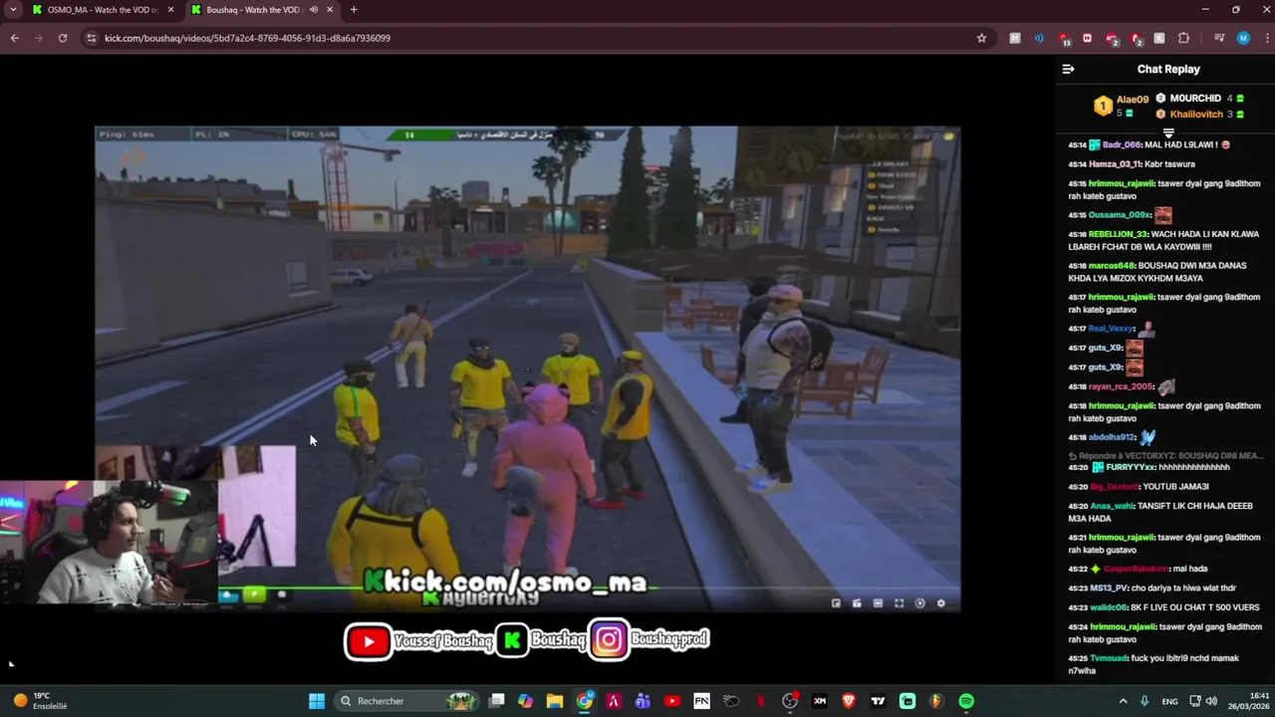This screenshot has height=717, width=1275.
Task: Open the media controls playlist icon
Action: point(1218,38)
